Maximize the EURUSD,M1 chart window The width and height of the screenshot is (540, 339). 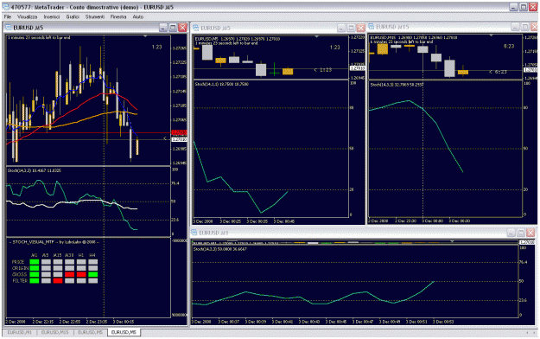point(521,233)
